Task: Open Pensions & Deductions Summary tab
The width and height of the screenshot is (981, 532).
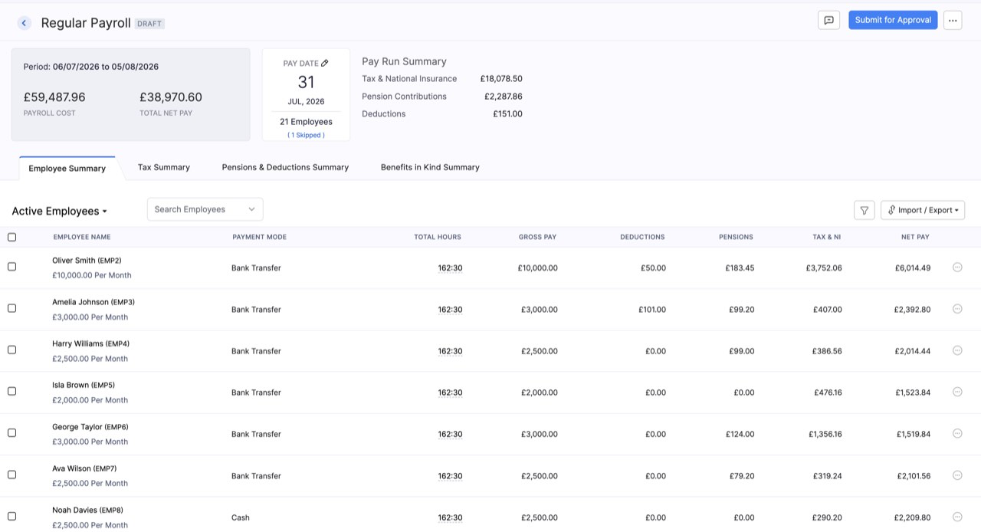Action: click(x=285, y=167)
